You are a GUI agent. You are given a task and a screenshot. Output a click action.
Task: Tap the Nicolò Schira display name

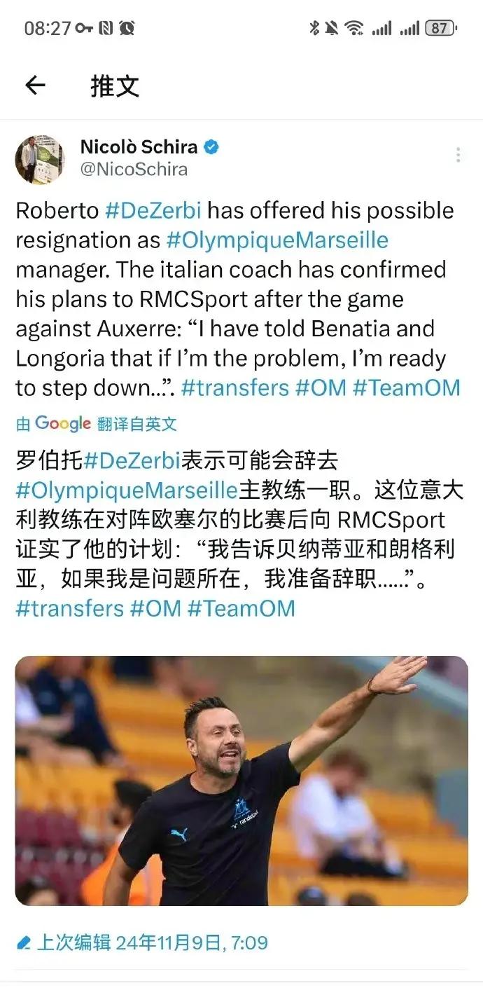pyautogui.click(x=139, y=146)
